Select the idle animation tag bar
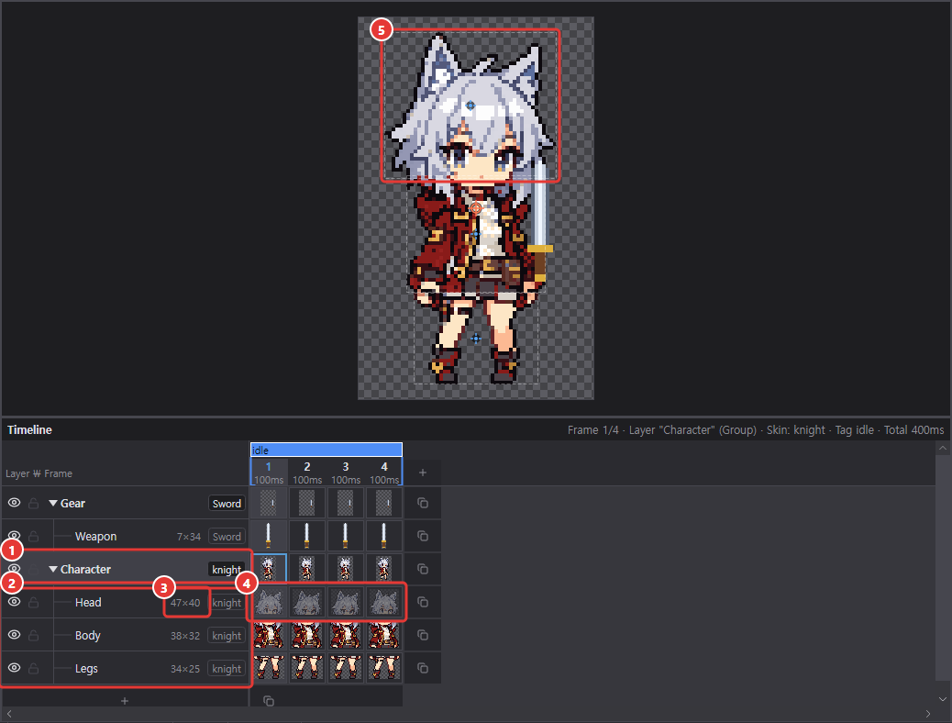The width and height of the screenshot is (952, 723). [326, 450]
